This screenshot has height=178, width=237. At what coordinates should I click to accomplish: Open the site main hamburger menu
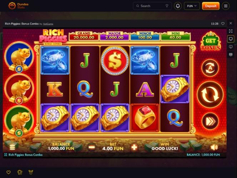click(x=226, y=6)
